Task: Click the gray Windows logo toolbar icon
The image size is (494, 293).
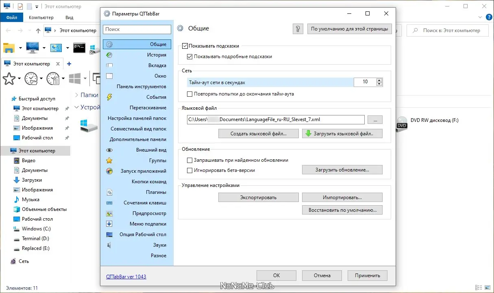Action: 75,78
